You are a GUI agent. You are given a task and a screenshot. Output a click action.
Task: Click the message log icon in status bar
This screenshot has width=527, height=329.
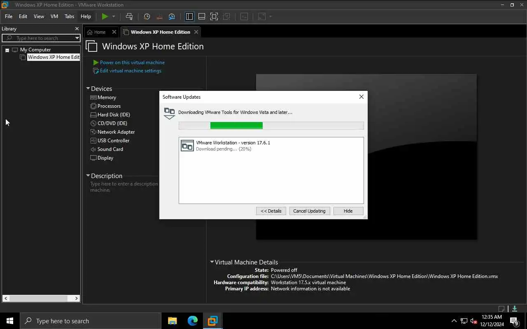pos(501,309)
